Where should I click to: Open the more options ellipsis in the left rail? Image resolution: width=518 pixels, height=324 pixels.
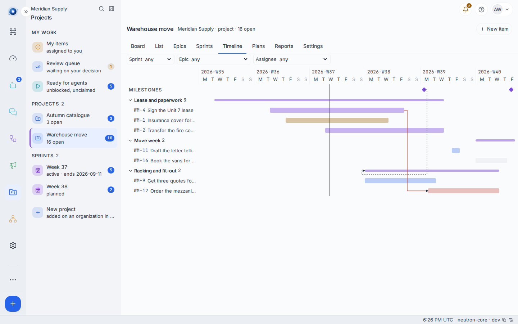(13, 280)
